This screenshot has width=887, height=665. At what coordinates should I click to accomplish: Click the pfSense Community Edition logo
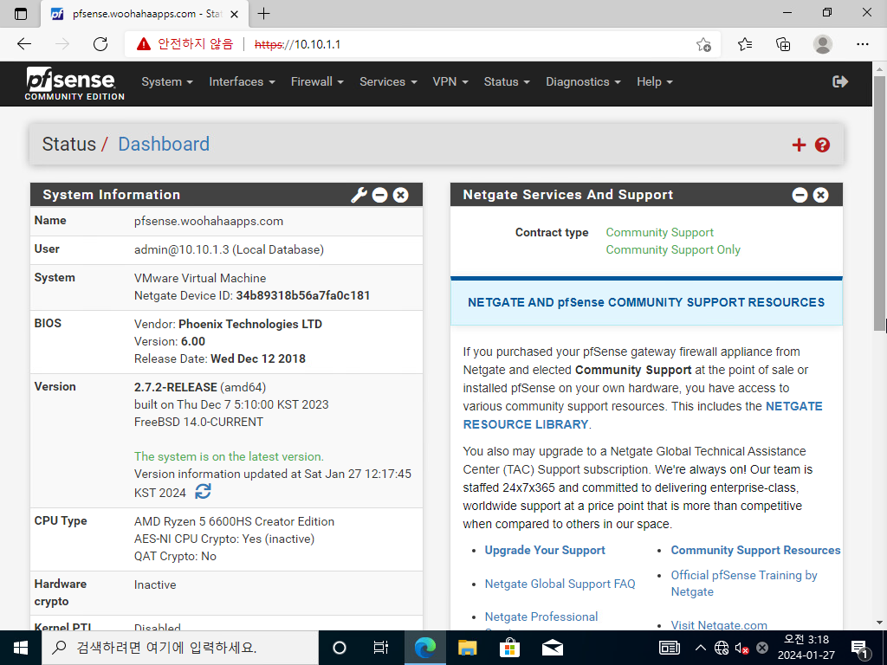(74, 84)
